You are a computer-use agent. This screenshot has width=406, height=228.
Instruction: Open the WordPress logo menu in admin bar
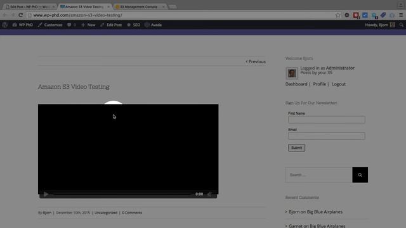(x=4, y=25)
